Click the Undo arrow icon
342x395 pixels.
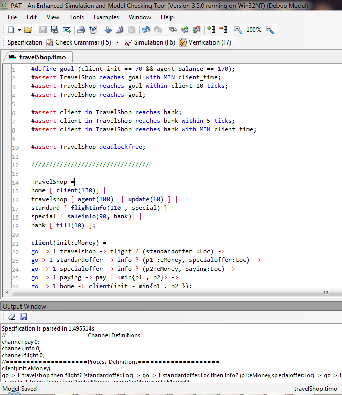click(146, 30)
